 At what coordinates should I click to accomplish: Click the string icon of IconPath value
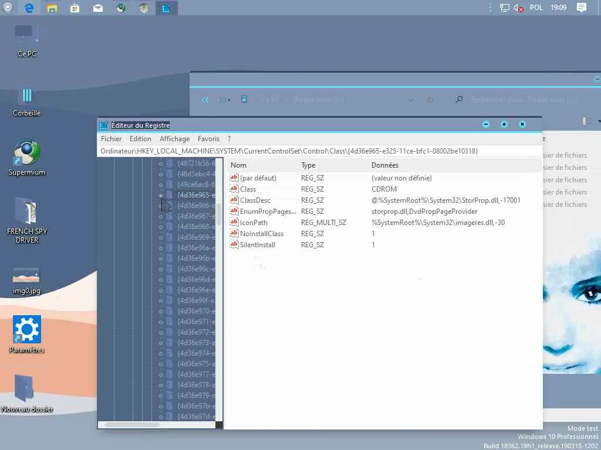tap(234, 222)
